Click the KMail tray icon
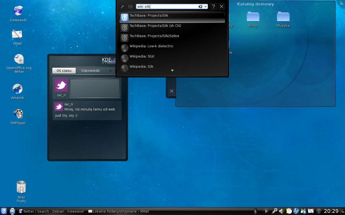This screenshot has height=215, width=345. point(311,211)
